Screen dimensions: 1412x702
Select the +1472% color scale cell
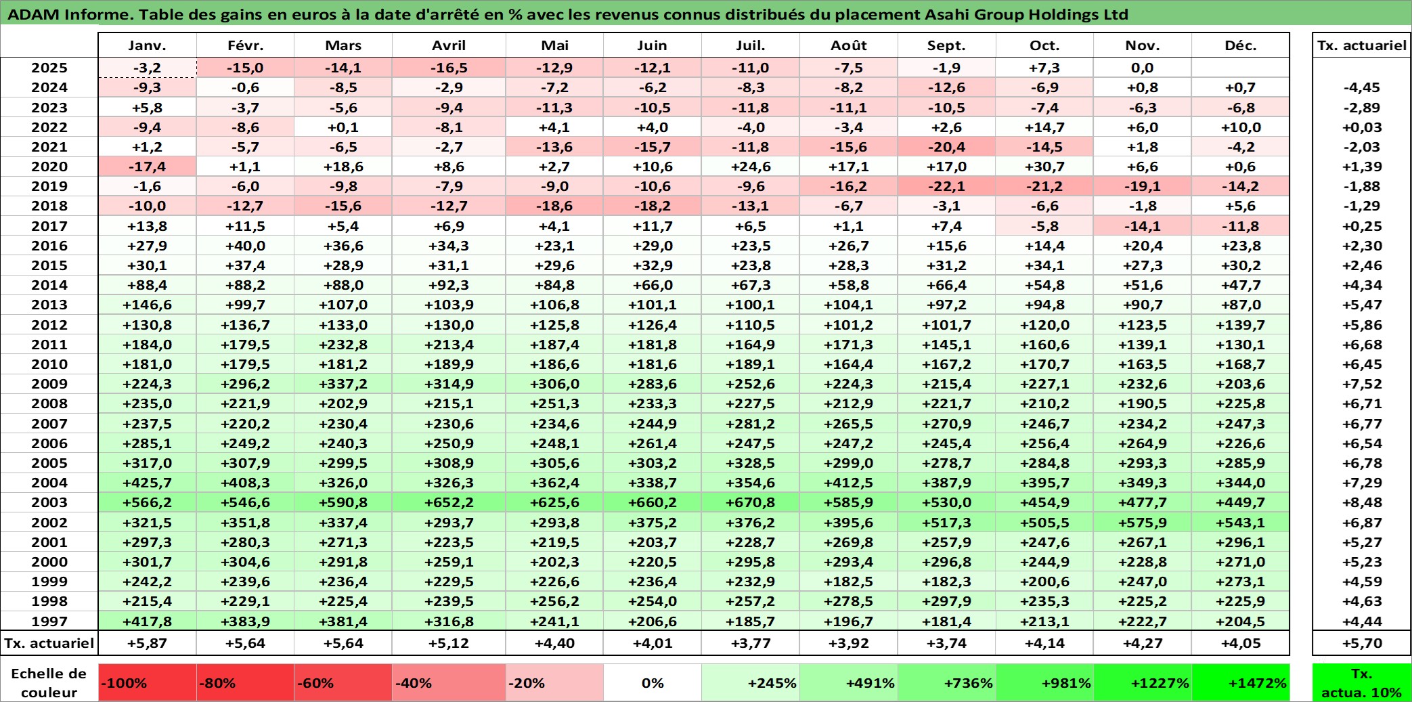pos(1241,682)
